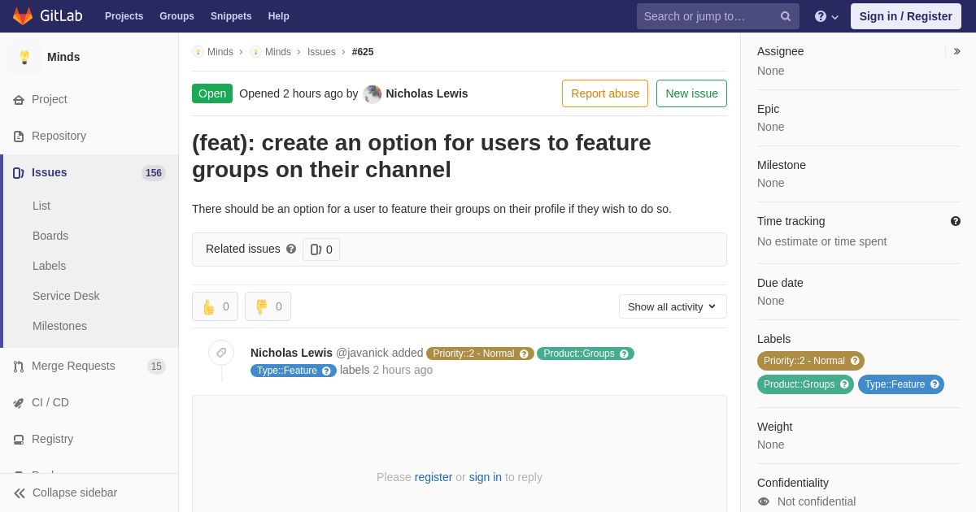Click Nicholas Lewis name in activity note
Screen dimensions: 976x512
291,353
